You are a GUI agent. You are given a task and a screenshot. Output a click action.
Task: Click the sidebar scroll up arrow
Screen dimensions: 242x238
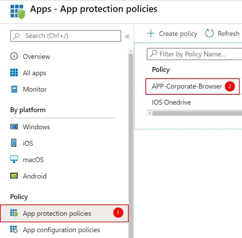[x=131, y=51]
